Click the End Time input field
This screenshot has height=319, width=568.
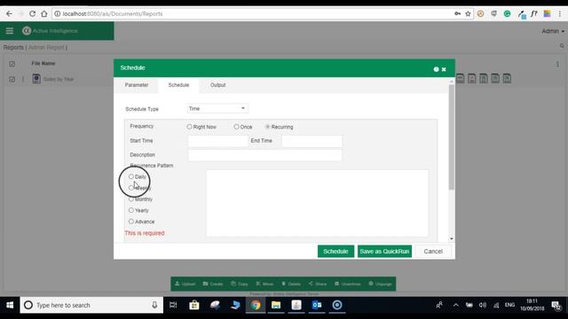point(312,141)
